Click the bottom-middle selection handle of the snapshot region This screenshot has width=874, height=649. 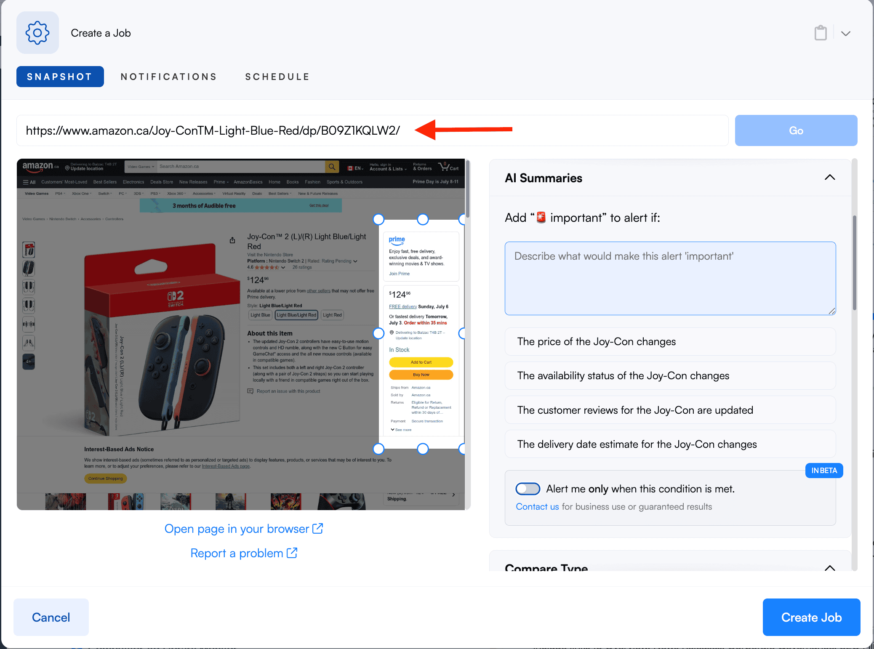pyautogui.click(x=422, y=449)
